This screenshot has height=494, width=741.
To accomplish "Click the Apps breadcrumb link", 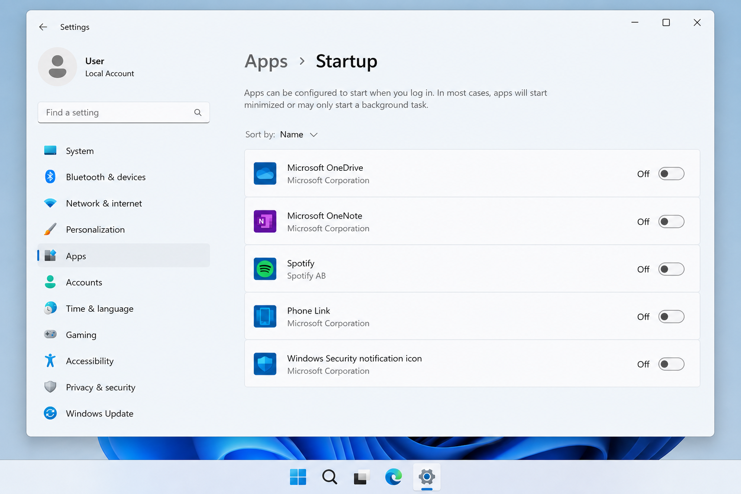I will tap(266, 61).
